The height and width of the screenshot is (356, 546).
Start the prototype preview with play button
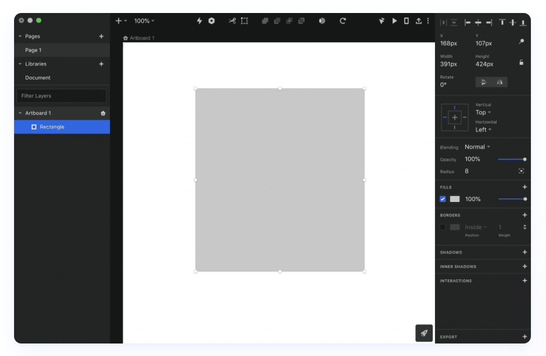click(394, 21)
